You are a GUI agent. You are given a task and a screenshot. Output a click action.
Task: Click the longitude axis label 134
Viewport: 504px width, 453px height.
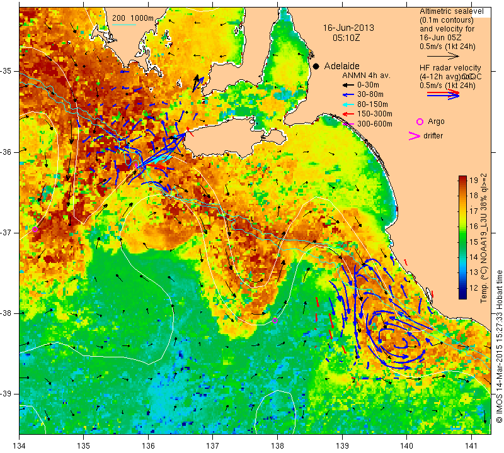(x=20, y=446)
